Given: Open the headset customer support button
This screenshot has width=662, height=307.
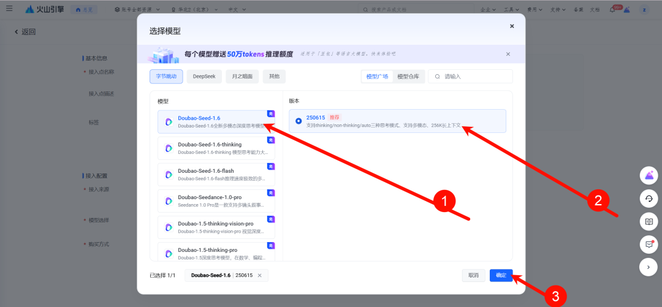Looking at the screenshot, I should (649, 198).
